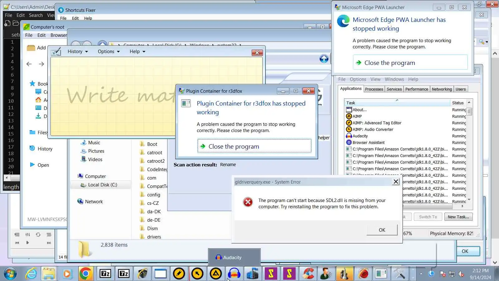Click New Task button in Task Manager
This screenshot has width=499, height=281.
coord(458,217)
